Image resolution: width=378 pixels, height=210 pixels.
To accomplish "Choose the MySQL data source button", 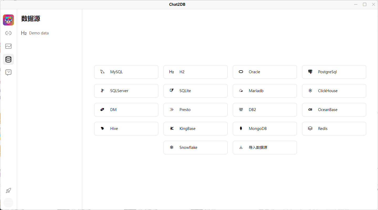I will (x=126, y=72).
